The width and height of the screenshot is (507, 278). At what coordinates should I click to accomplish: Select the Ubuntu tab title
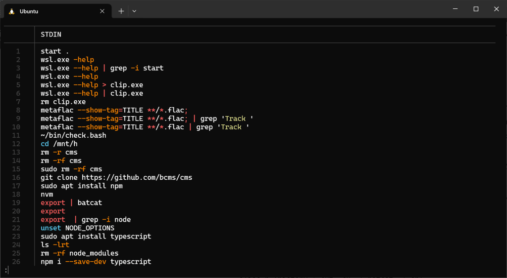click(29, 11)
